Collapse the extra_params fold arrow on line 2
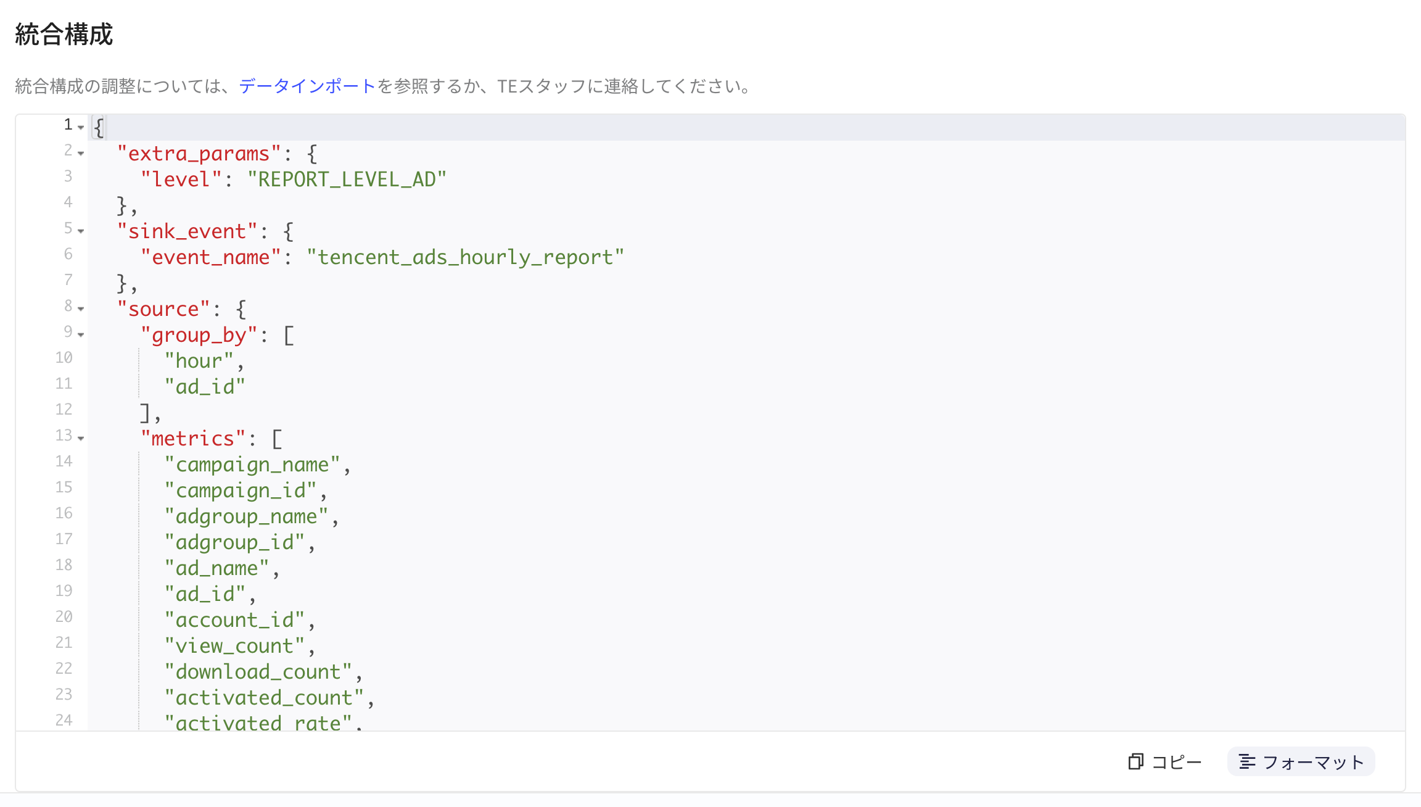The image size is (1421, 807). 81,153
